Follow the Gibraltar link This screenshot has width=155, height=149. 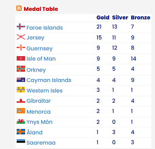[x=38, y=101]
